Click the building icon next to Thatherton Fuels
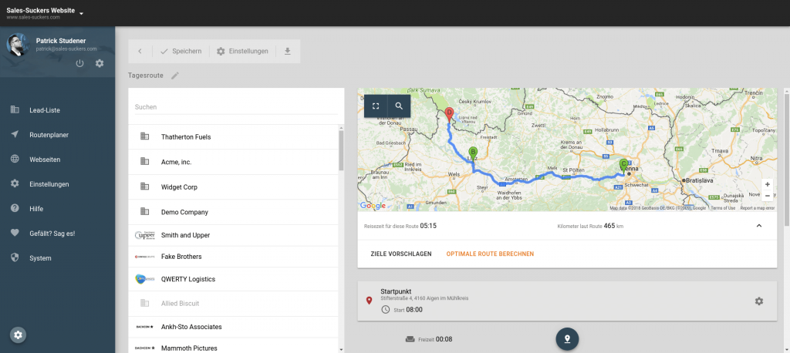 (x=144, y=136)
